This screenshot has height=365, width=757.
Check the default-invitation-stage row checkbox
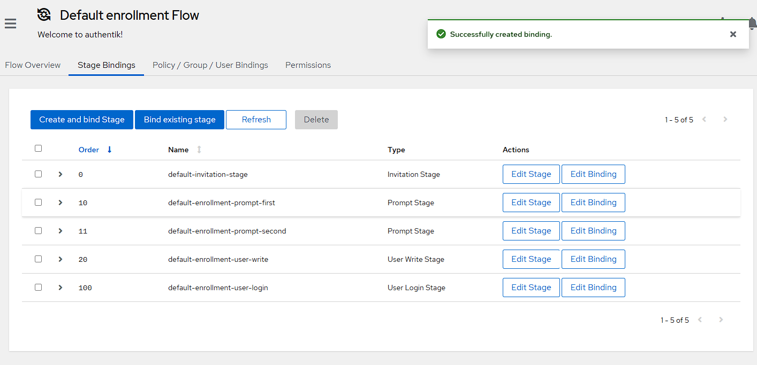(38, 174)
